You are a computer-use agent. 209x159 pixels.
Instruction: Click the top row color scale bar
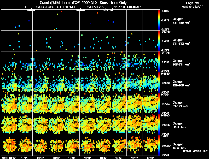click(x=159, y=20)
